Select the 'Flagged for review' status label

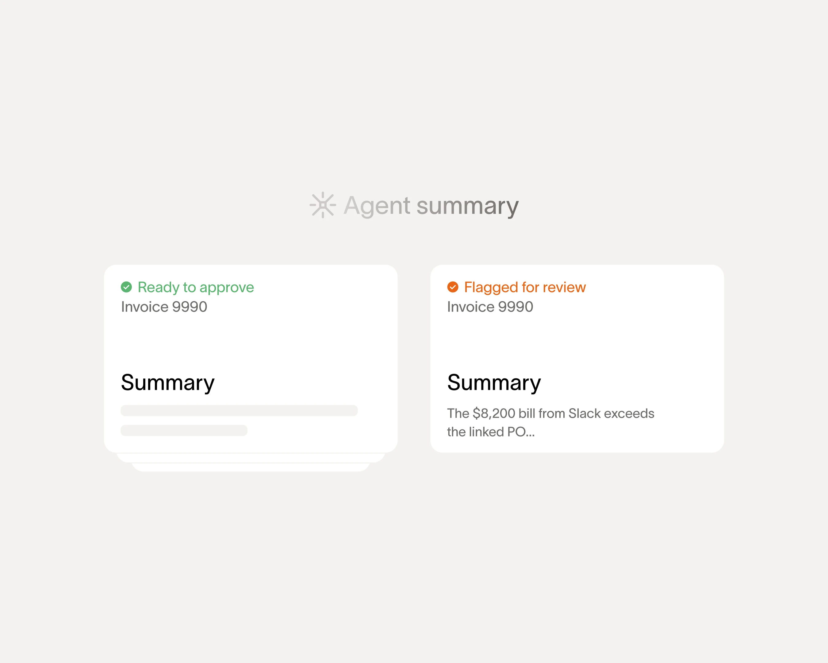[525, 288]
